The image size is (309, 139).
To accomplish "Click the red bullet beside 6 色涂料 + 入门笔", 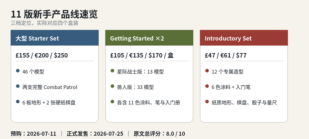I will click(x=207, y=86).
